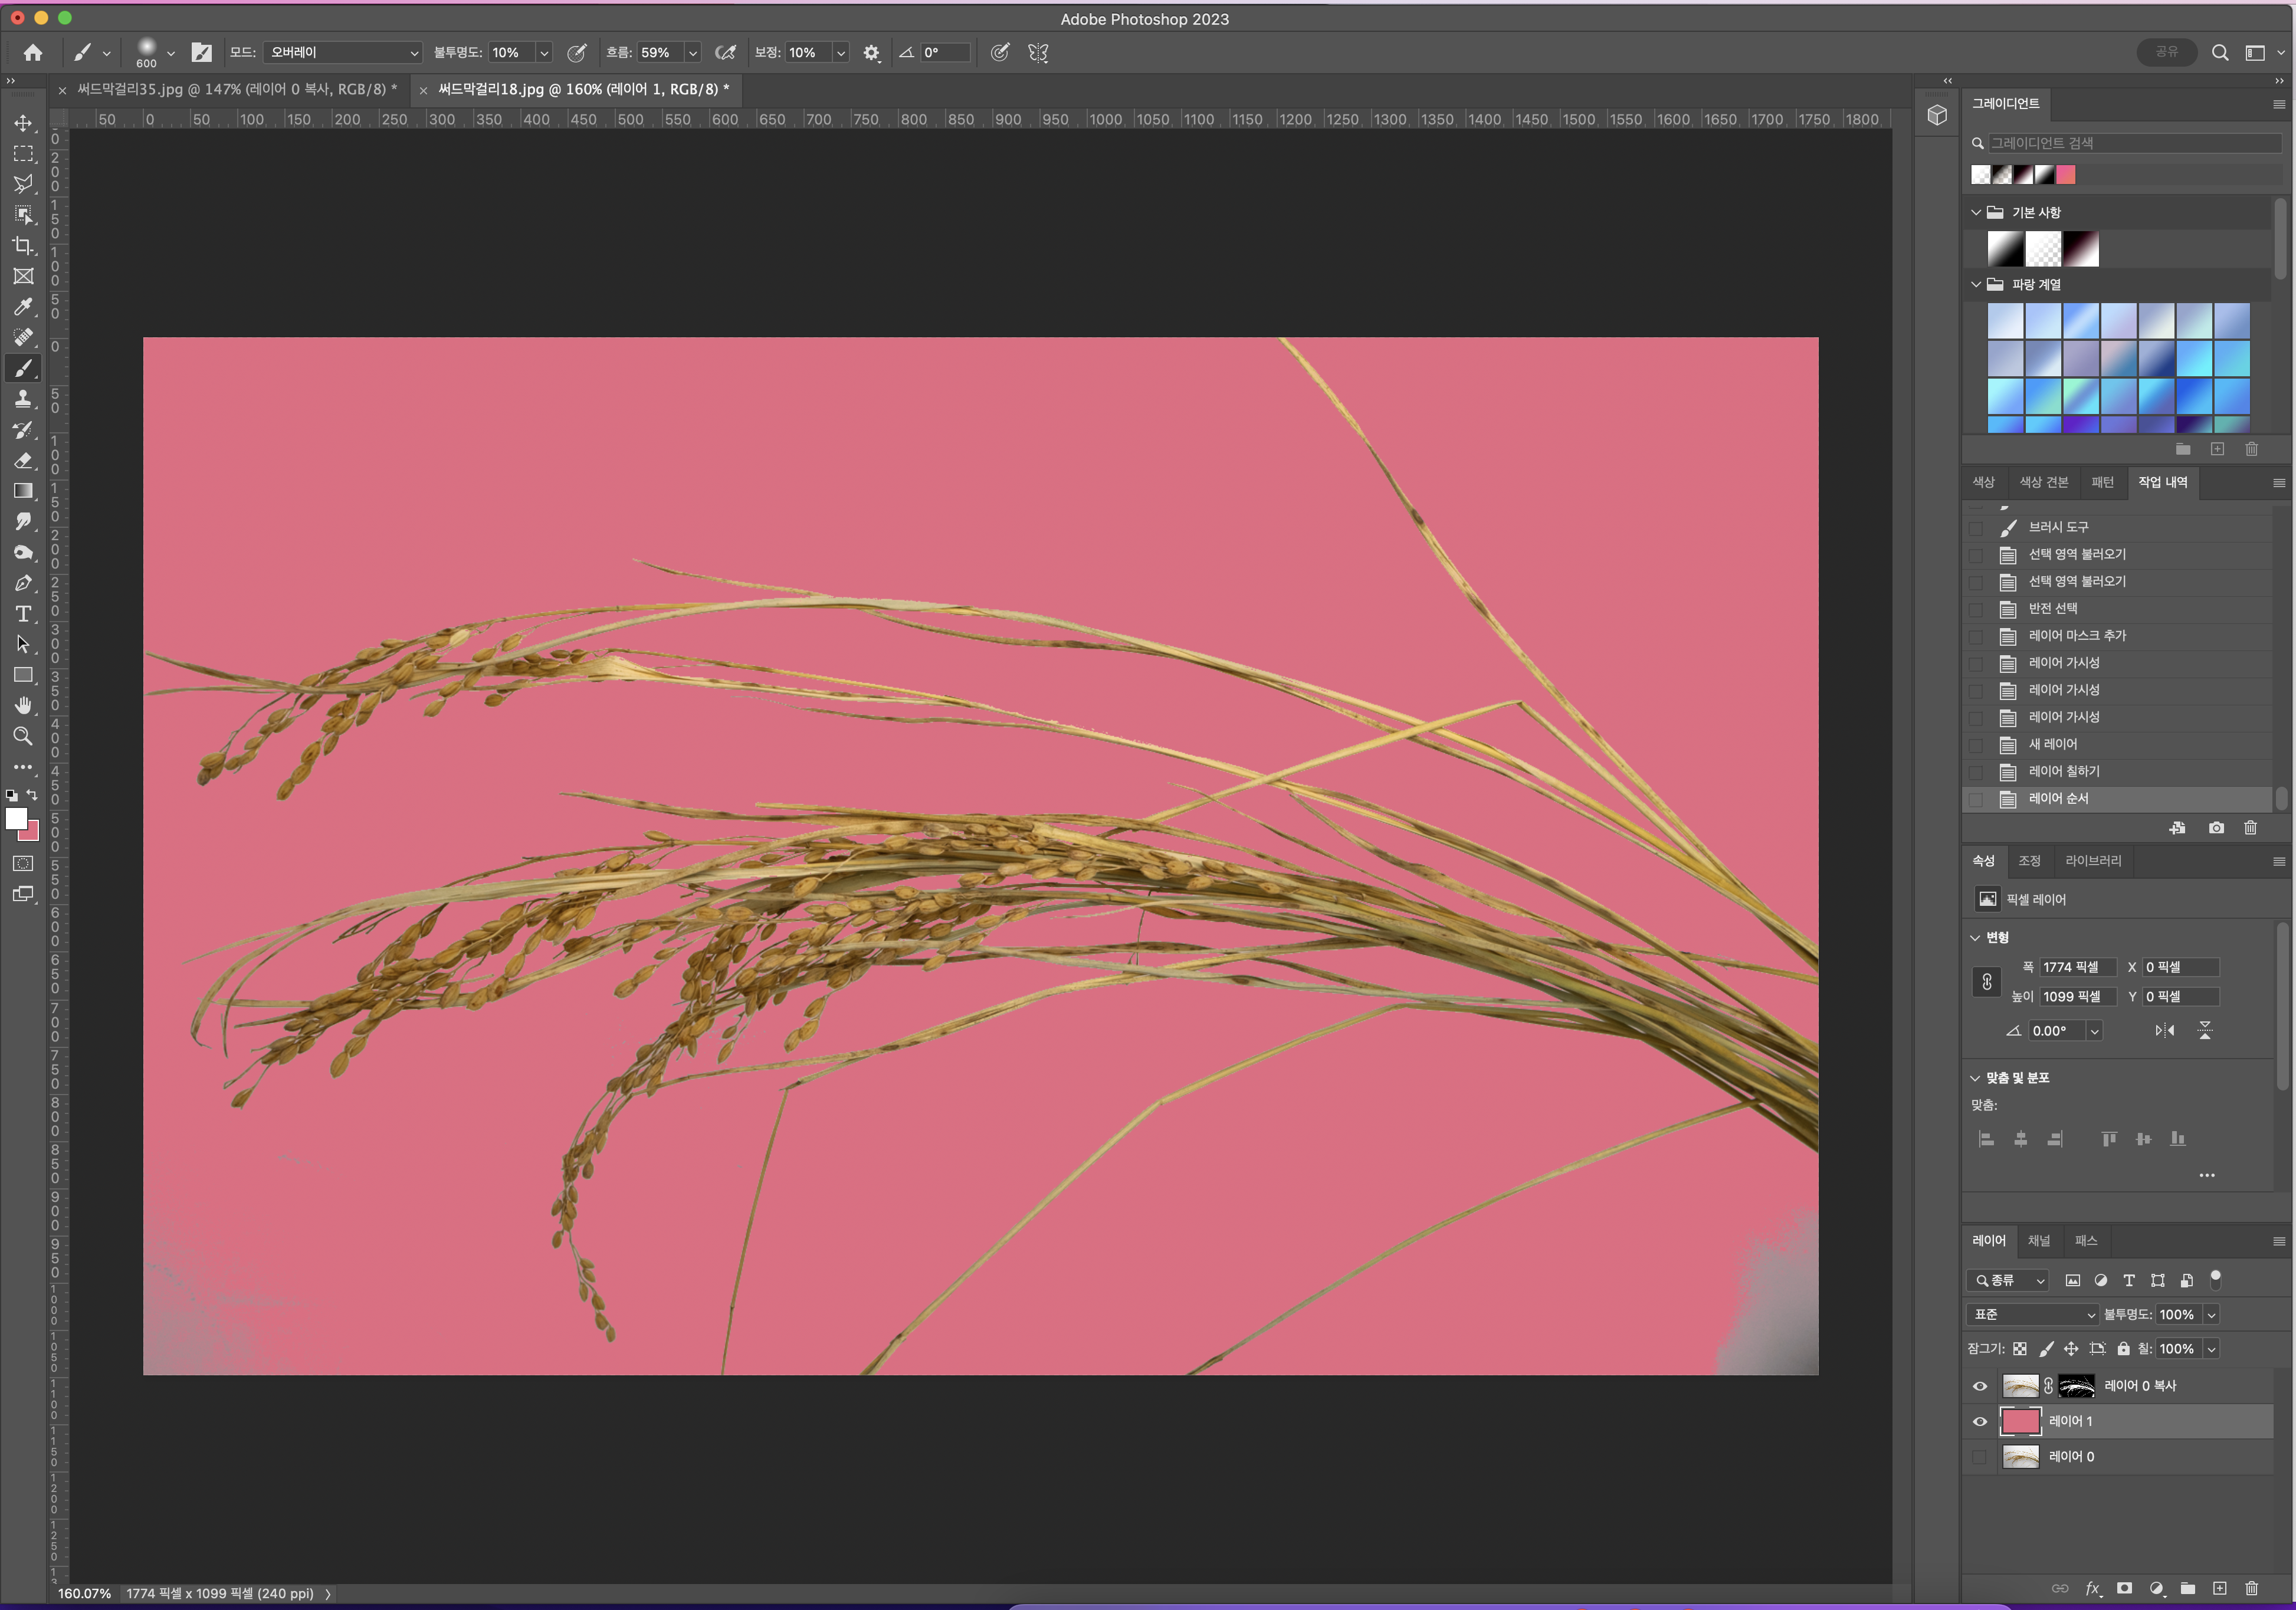Select the Horizontal Type tool
This screenshot has width=2296, height=1610.
click(x=23, y=613)
